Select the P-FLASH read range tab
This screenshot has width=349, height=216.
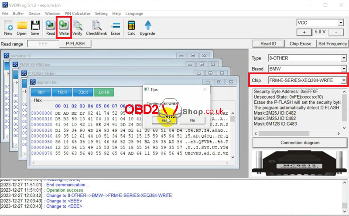[x=75, y=44]
